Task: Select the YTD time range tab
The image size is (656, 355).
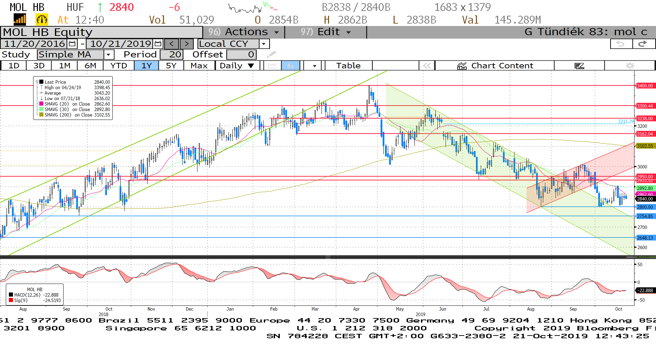Action: coord(119,66)
